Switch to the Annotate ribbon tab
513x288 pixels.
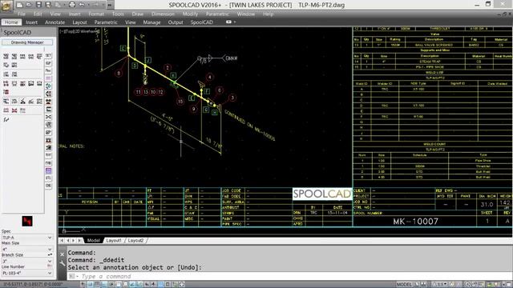click(55, 22)
